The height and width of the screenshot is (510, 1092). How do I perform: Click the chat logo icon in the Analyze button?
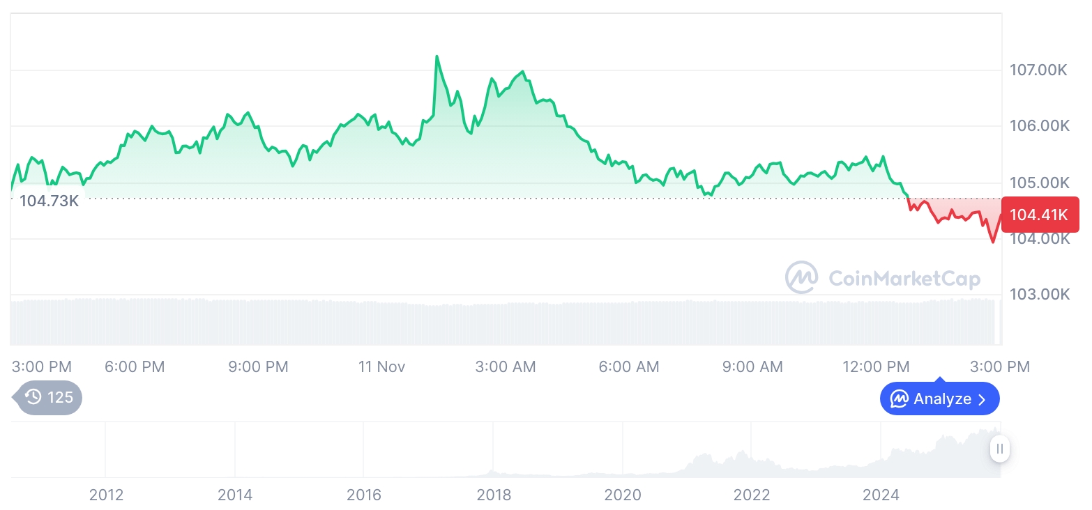pyautogui.click(x=899, y=399)
